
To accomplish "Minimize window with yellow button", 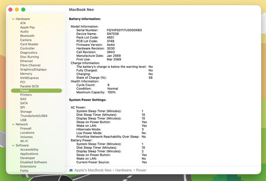I will (x=17, y=10).
